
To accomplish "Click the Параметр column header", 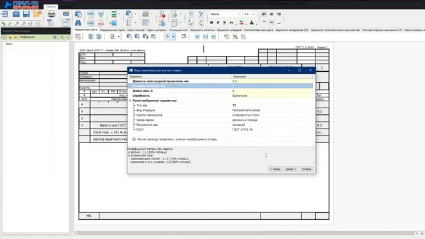I will click(x=180, y=77).
